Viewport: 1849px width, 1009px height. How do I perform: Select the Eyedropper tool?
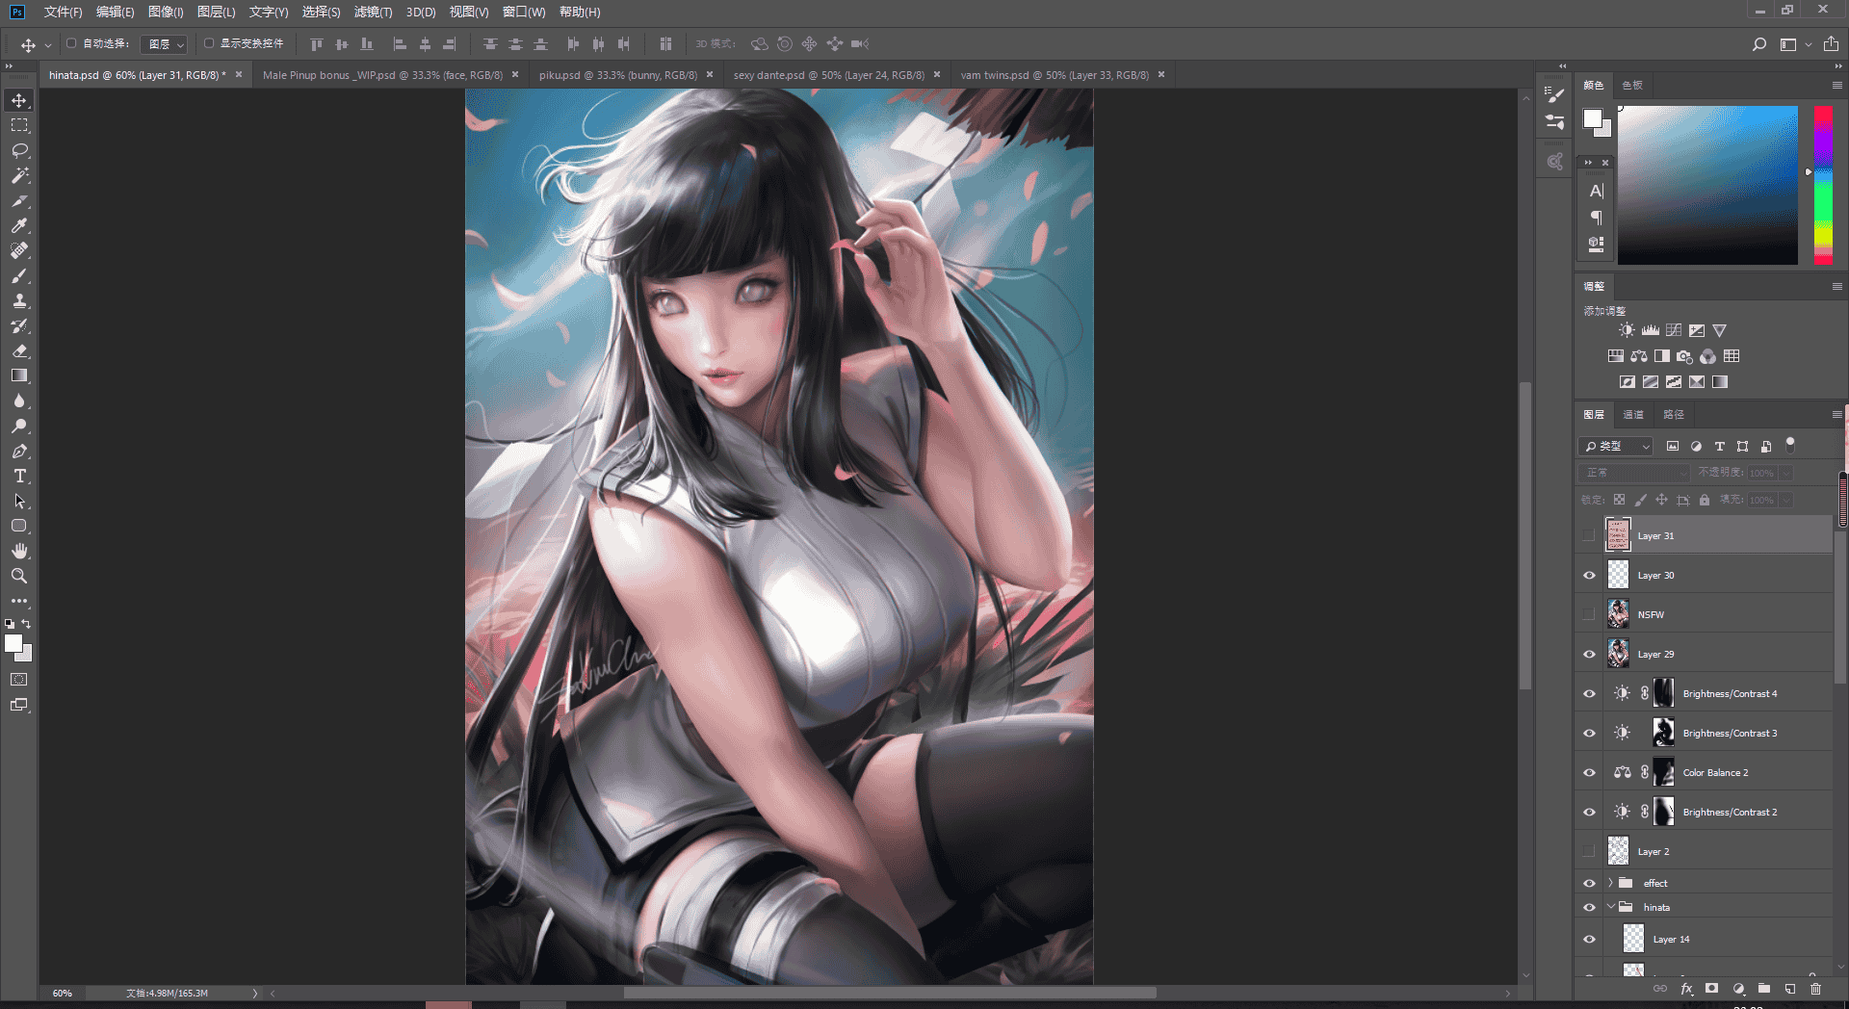(x=19, y=226)
